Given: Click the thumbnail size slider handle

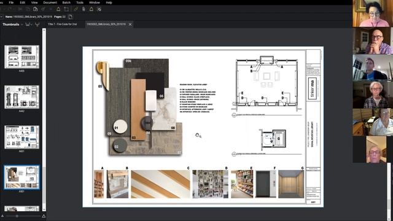Looking at the screenshot, I should [x=17, y=216].
